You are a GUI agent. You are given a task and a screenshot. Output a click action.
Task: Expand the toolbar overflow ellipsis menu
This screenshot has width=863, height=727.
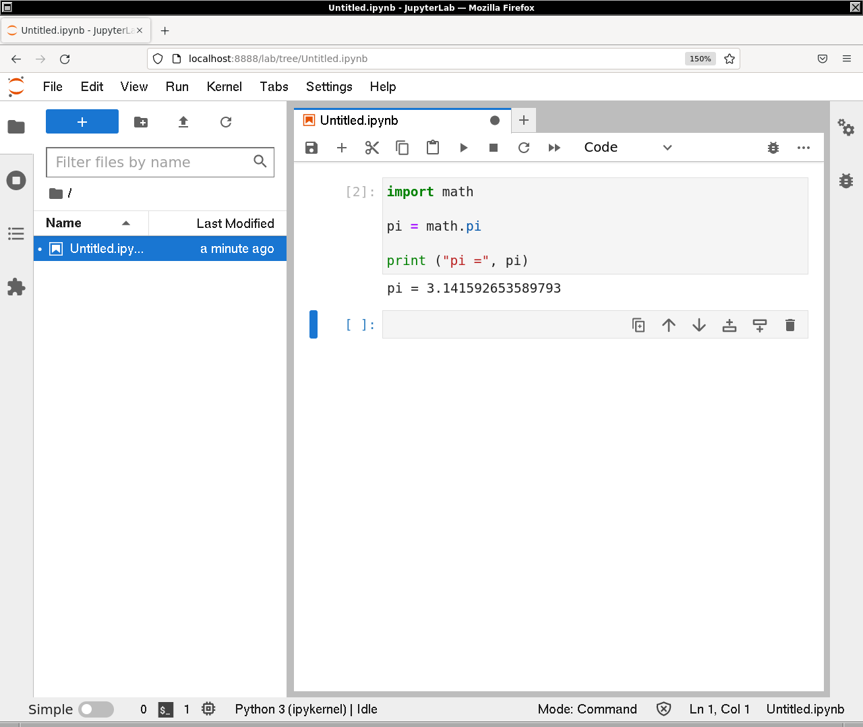click(x=804, y=148)
